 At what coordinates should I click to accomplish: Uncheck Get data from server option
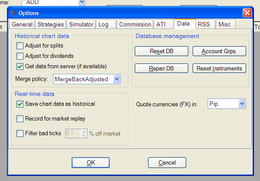point(20,67)
